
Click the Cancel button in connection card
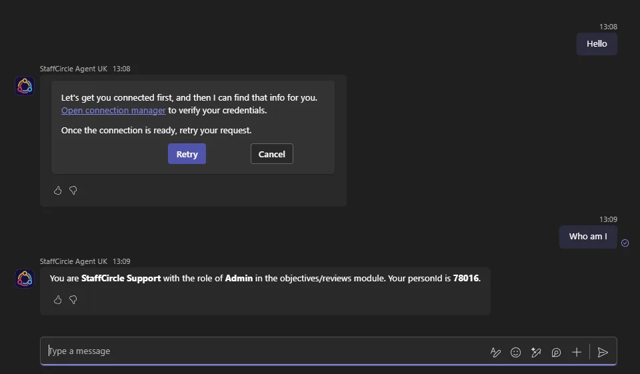pyautogui.click(x=271, y=154)
